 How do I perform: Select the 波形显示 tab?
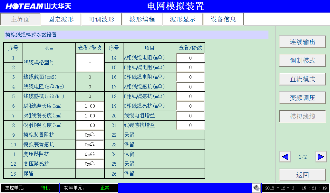click(183, 19)
